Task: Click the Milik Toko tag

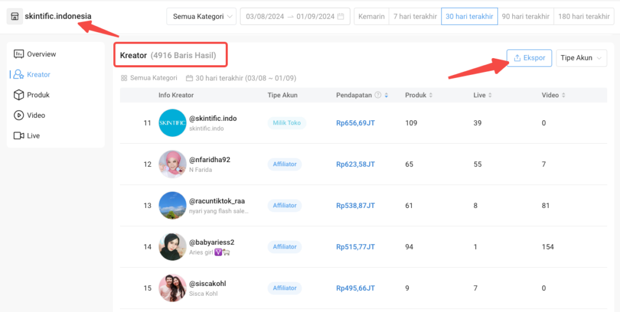Action: tap(286, 123)
